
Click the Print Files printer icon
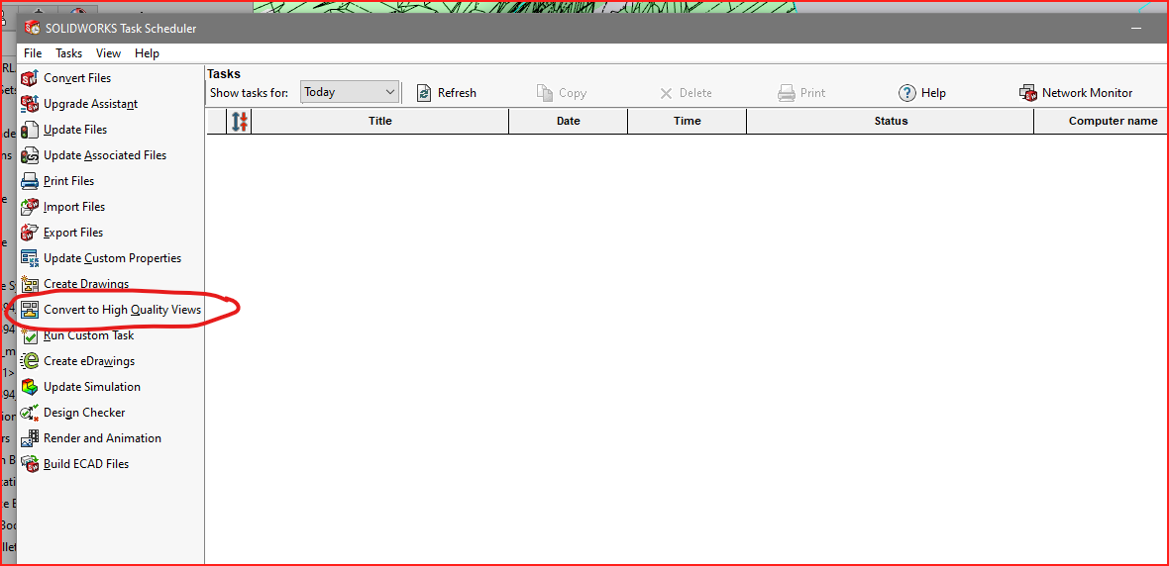coord(29,181)
